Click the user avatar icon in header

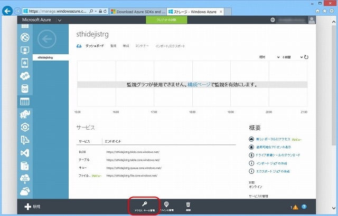(312, 20)
